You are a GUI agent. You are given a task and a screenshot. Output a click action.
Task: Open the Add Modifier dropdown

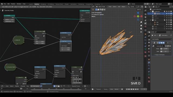coord(162,39)
